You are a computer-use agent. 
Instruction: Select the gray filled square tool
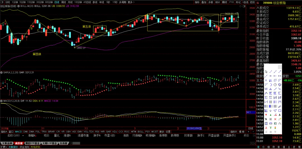tap(271, 119)
